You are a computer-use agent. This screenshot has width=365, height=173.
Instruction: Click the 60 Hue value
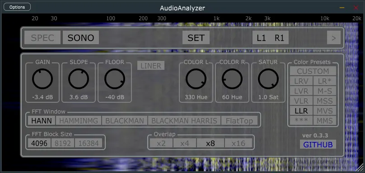tap(232, 97)
